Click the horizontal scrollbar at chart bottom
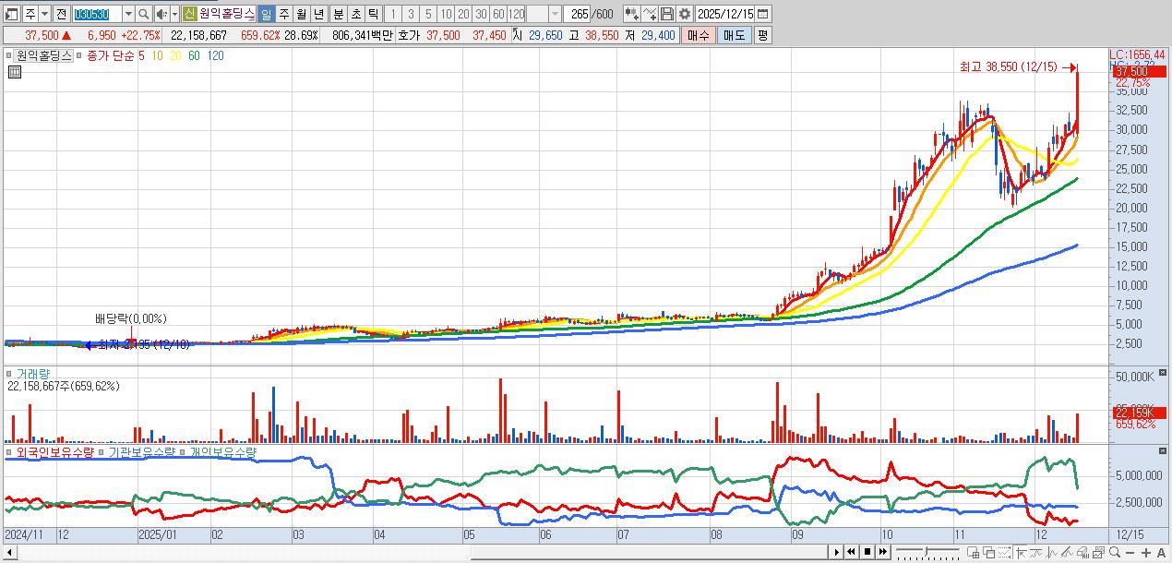 650,552
